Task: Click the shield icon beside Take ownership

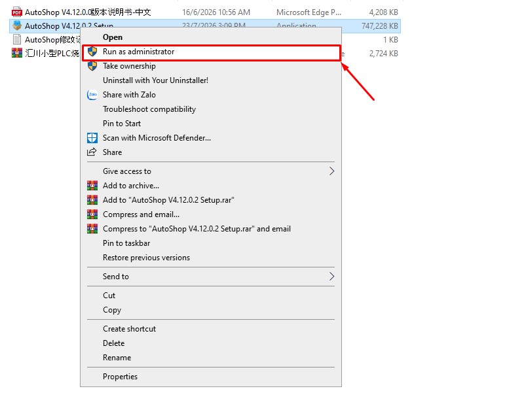Action: 92,66
